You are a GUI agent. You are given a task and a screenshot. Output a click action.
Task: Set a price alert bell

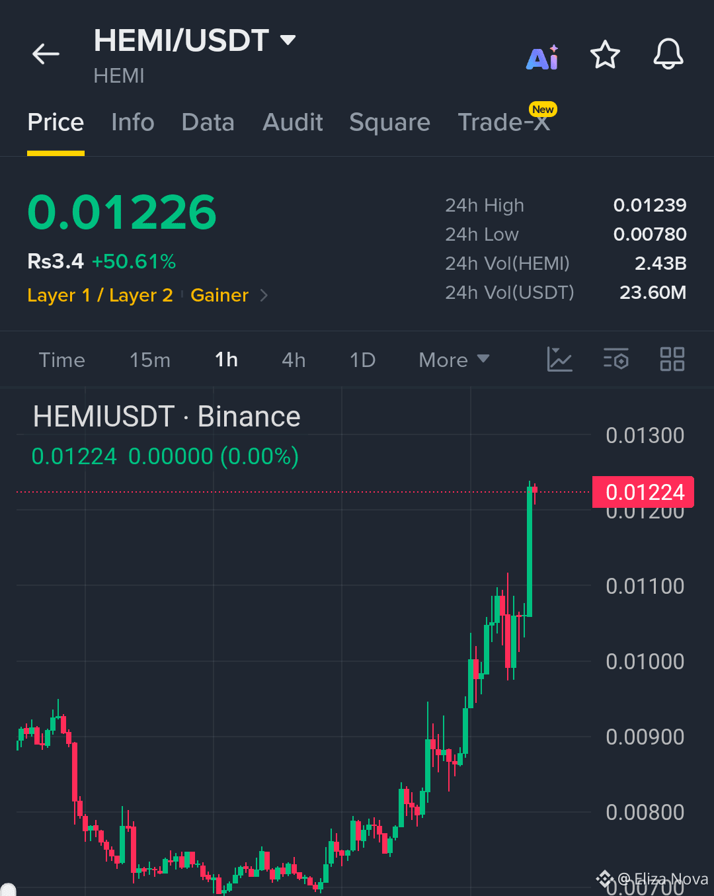[x=668, y=54]
